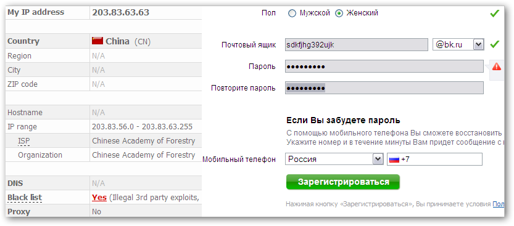
Task: Open the Yes blacklist link
Action: point(99,198)
